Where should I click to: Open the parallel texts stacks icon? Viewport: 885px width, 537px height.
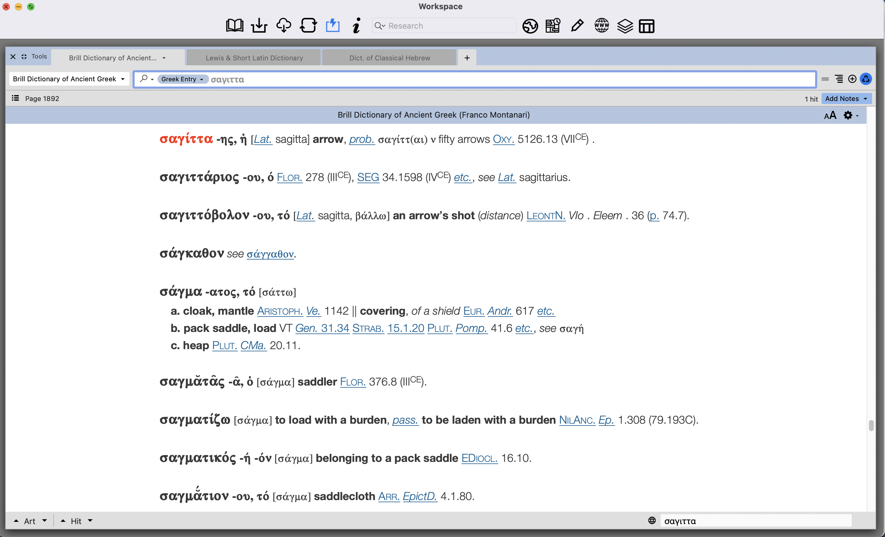coord(625,26)
